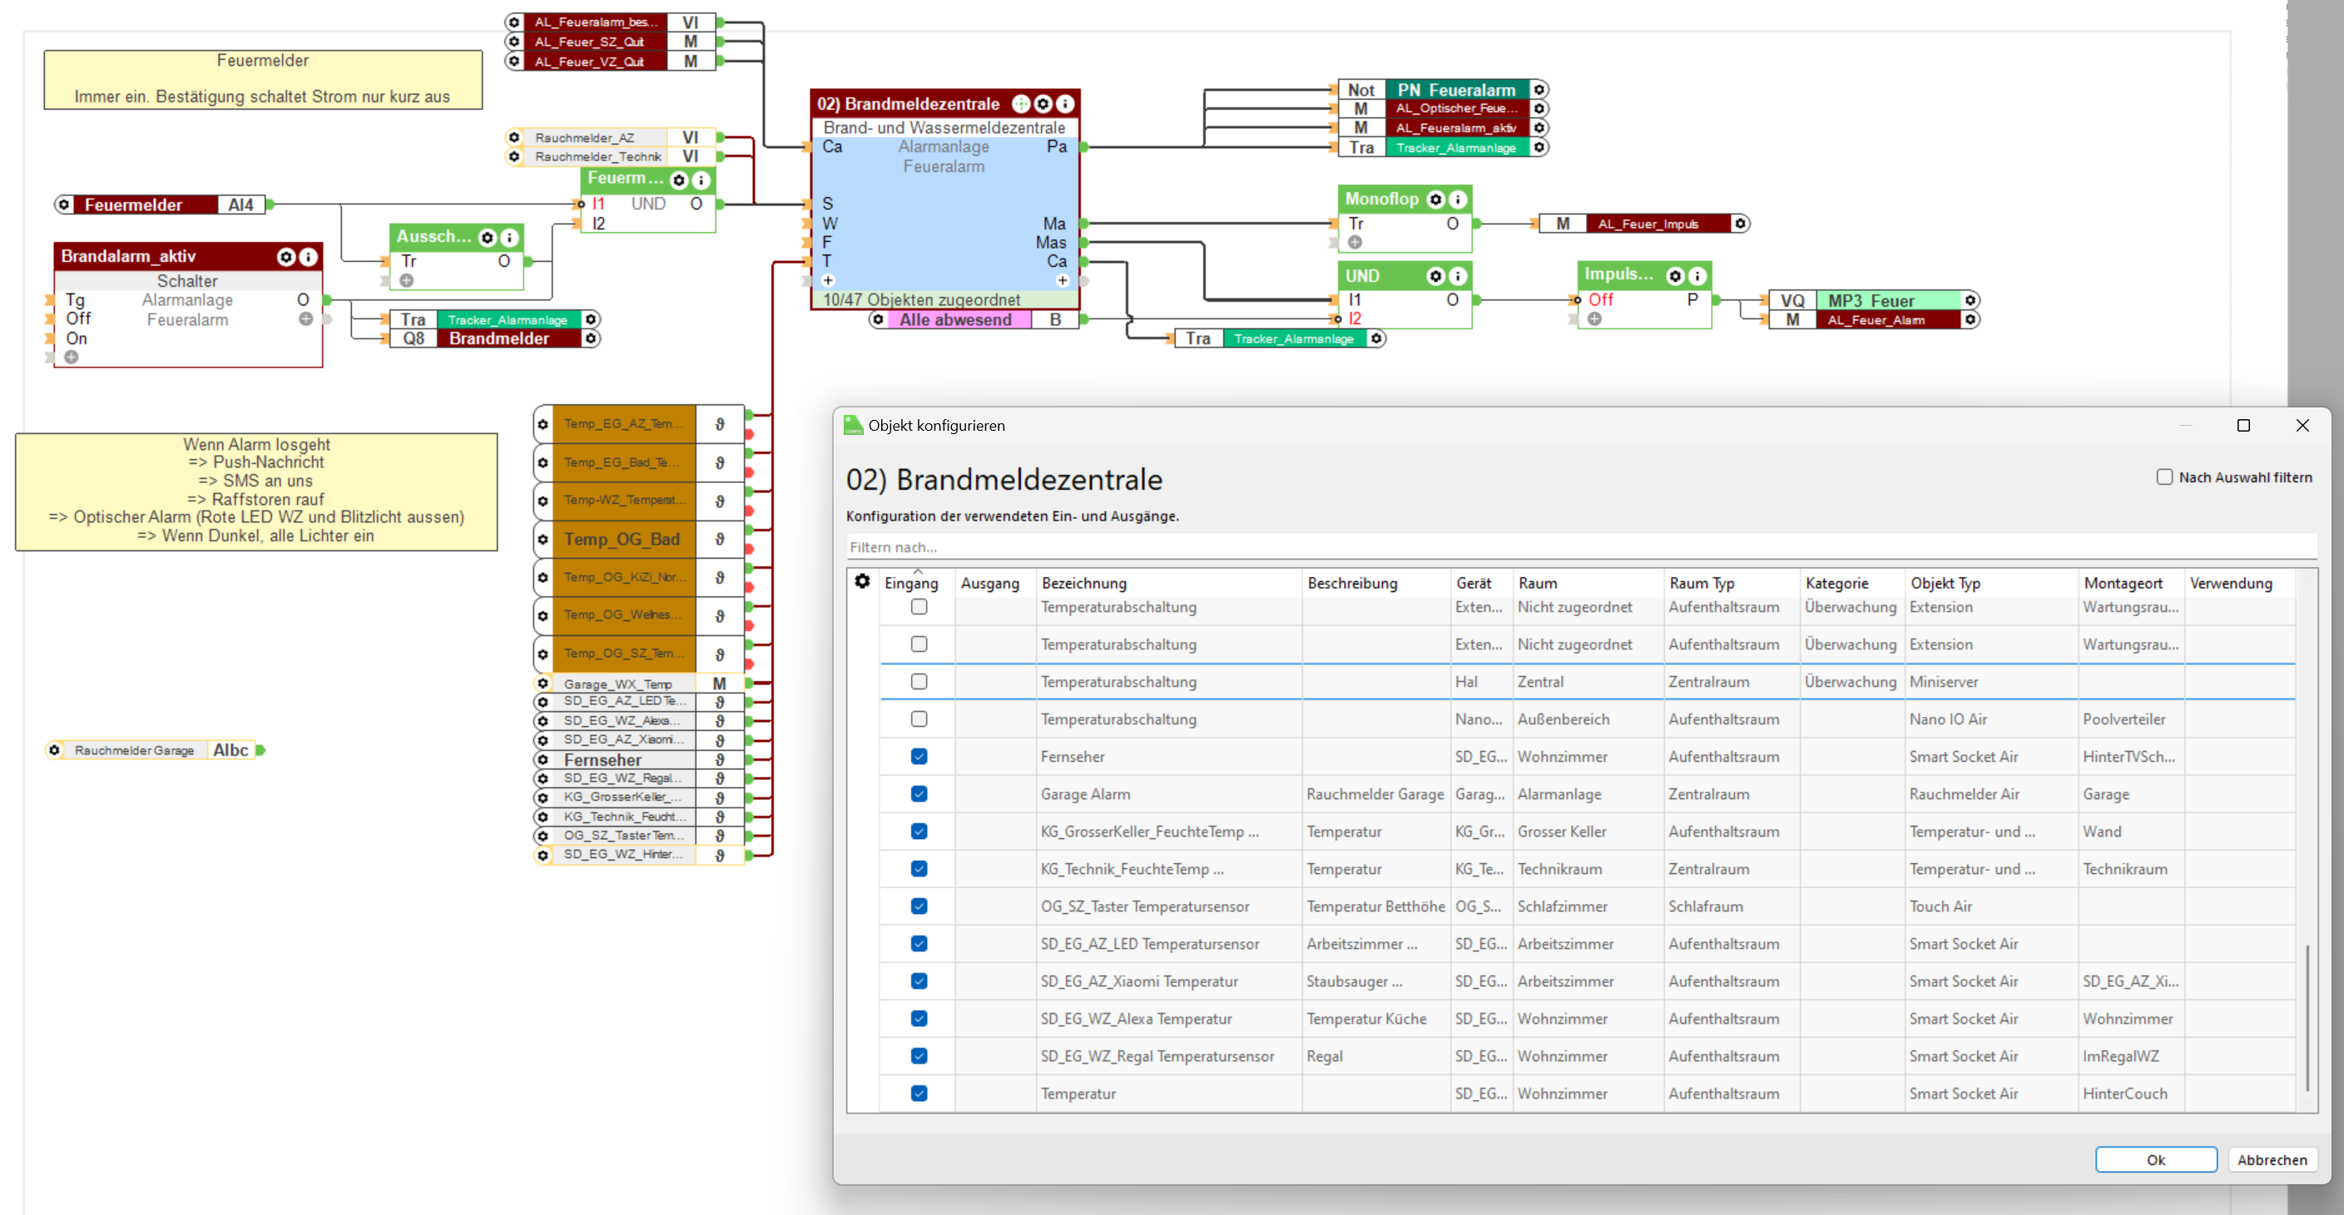Open settings gear of Brandmeldezentrale block
2344x1215 pixels.
(1043, 104)
